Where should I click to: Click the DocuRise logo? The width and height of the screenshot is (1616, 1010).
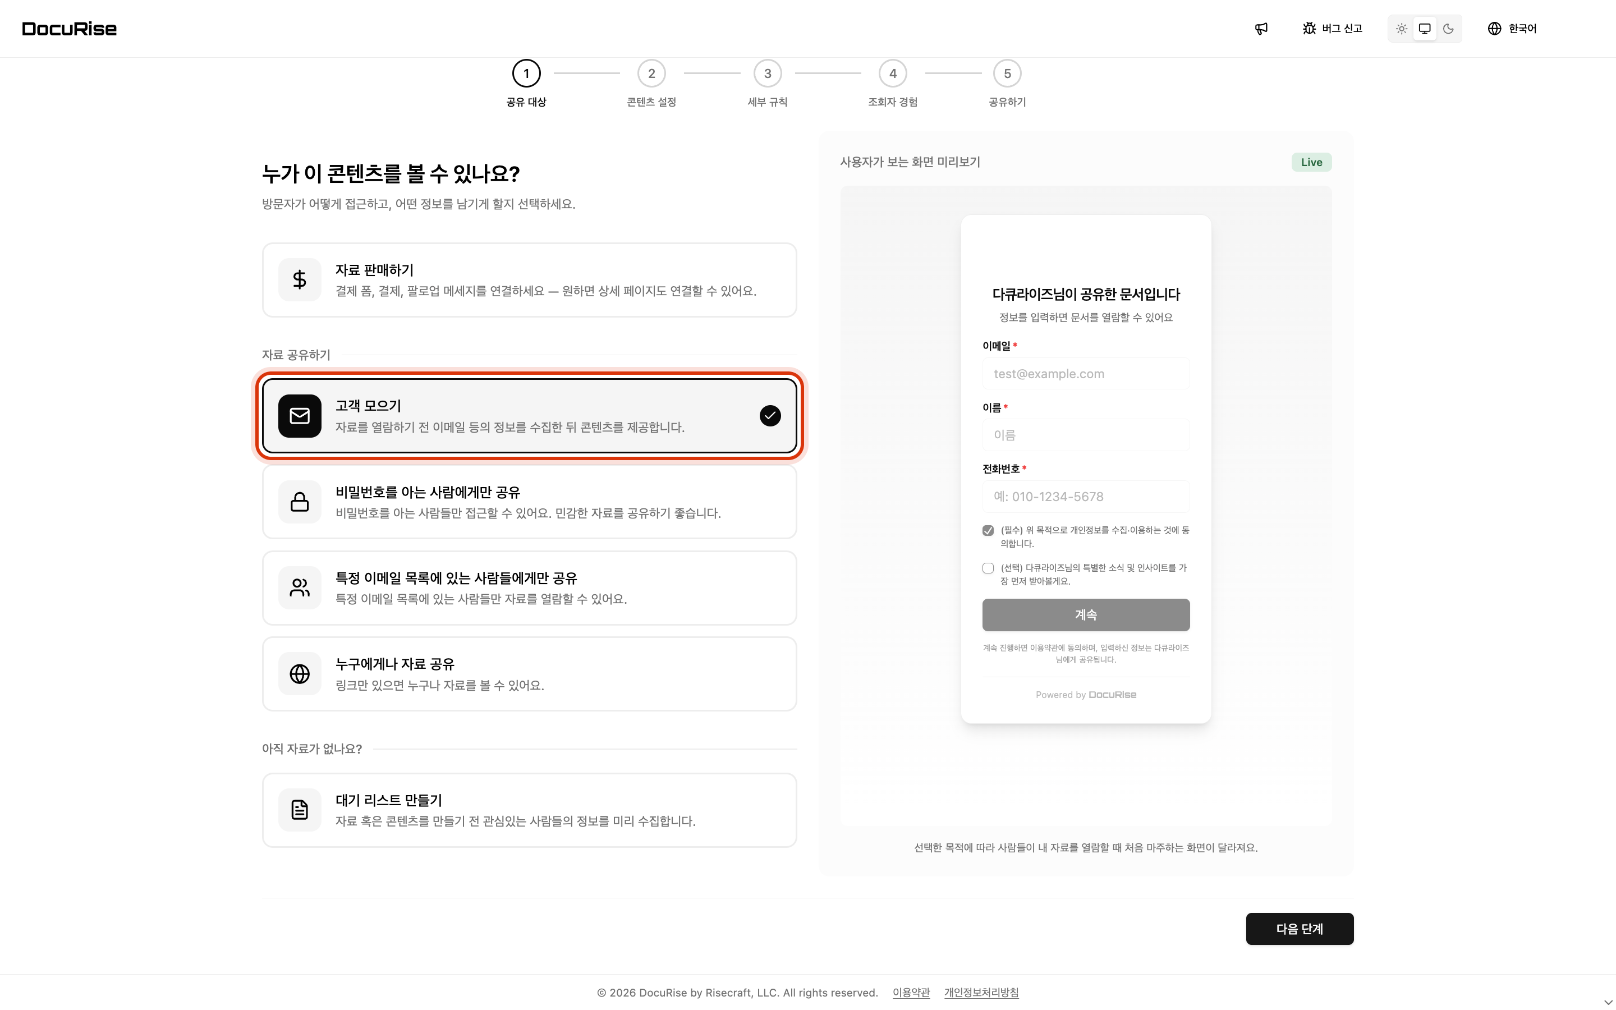tap(70, 29)
